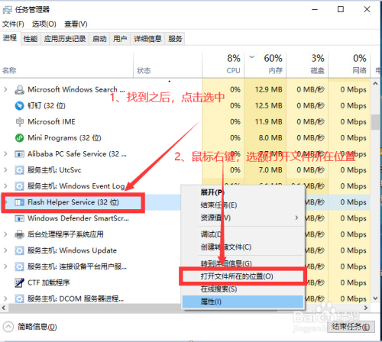Viewport: 382px width, 342px height.
Task: Click the 钉钉 (32 位) process icon
Action: click(x=19, y=105)
